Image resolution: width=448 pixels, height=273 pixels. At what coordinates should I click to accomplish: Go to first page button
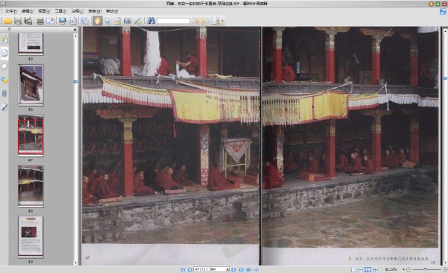[x=183, y=270]
